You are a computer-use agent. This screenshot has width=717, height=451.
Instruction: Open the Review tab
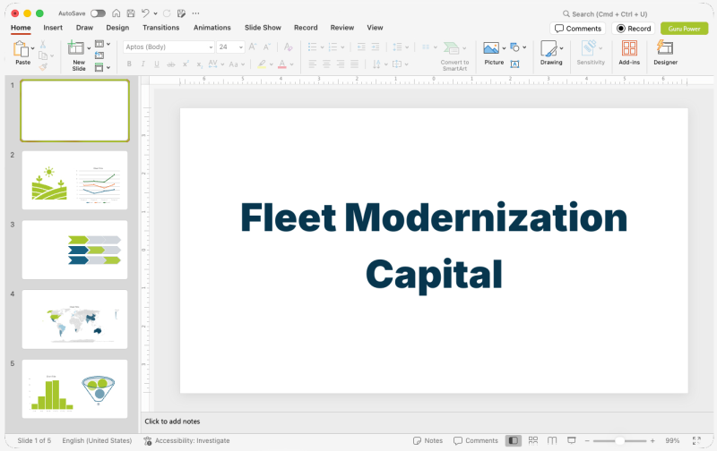[342, 28]
